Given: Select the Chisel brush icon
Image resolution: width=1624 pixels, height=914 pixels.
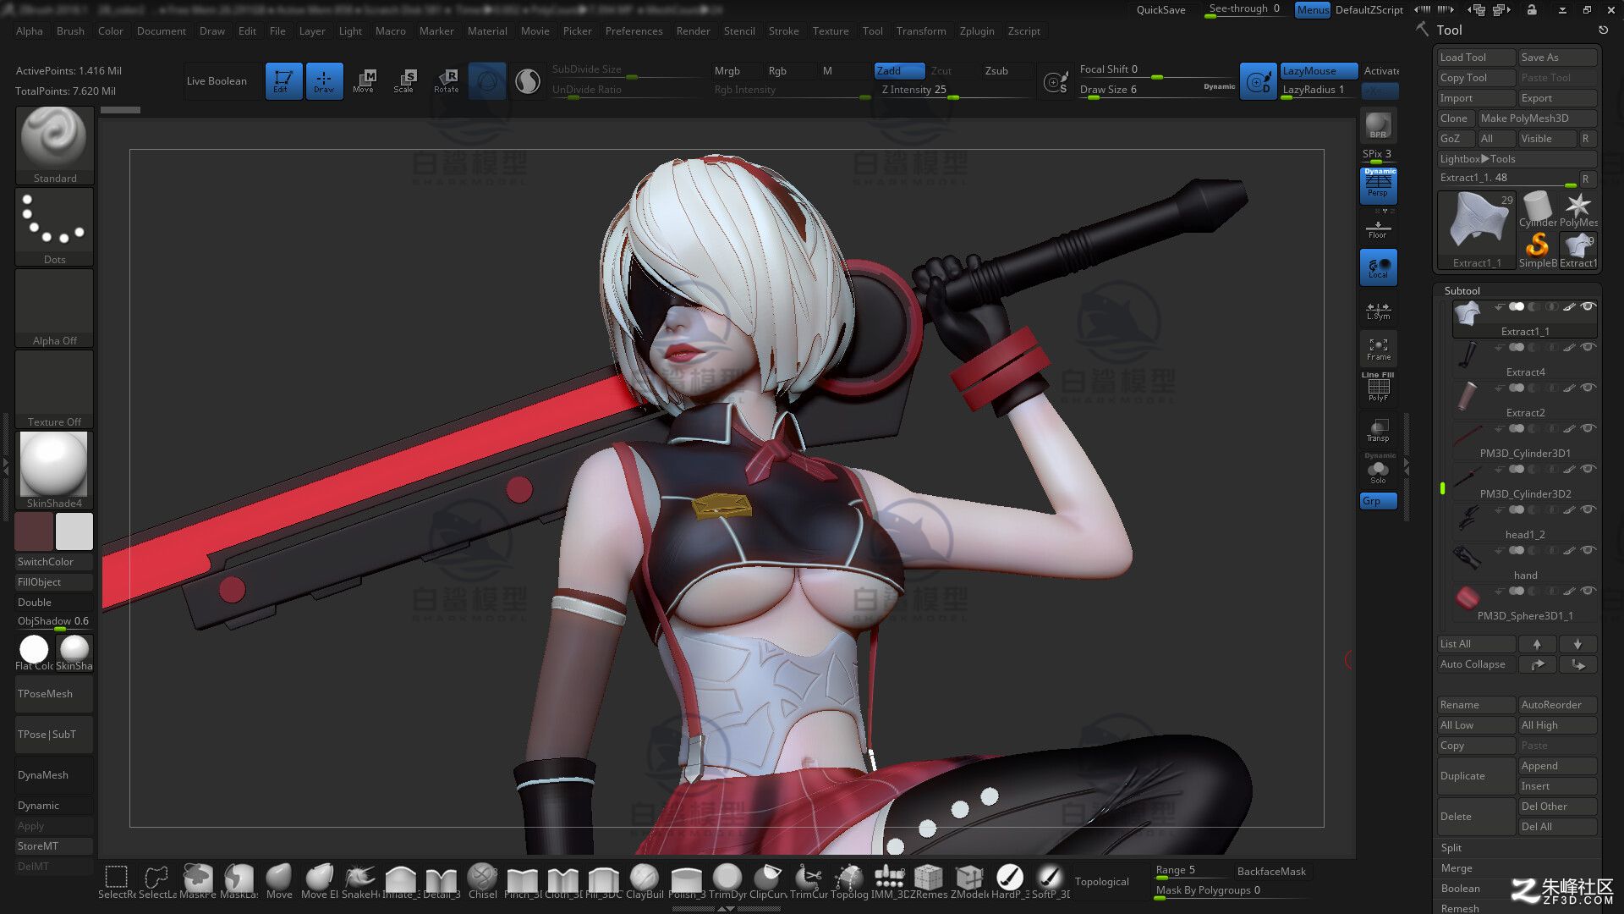Looking at the screenshot, I should [x=482, y=880].
